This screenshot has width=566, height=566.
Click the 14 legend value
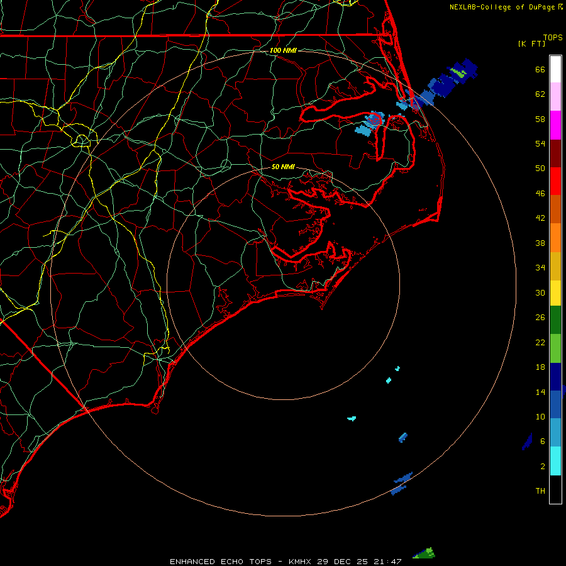coord(540,392)
